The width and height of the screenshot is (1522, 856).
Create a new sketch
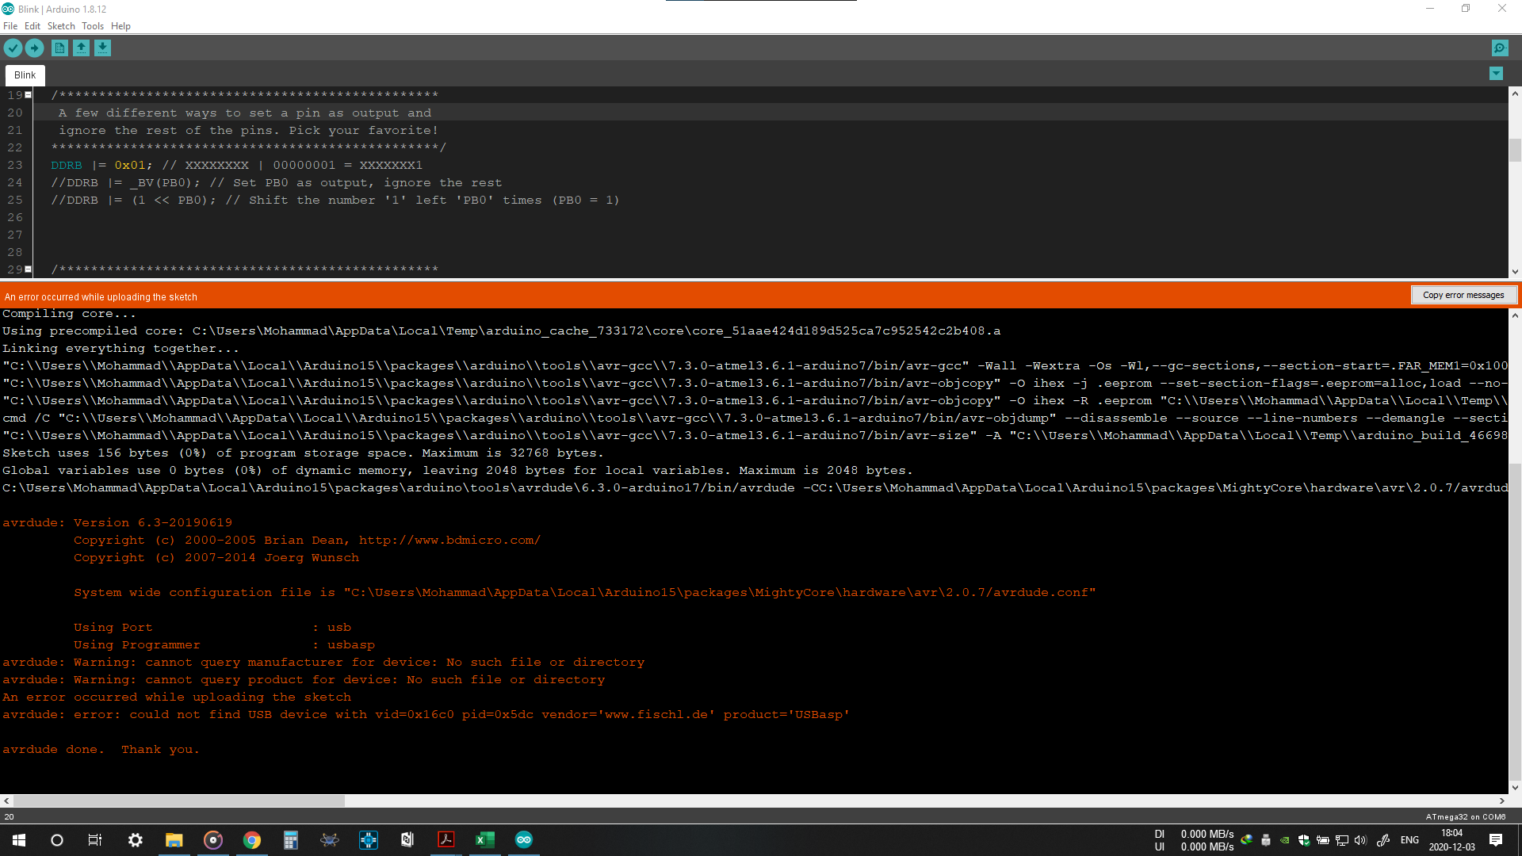point(59,48)
